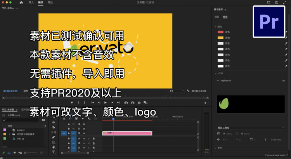The image size is (291, 159).
Task: Toggle V1 track output eye
Action: click(x=84, y=133)
